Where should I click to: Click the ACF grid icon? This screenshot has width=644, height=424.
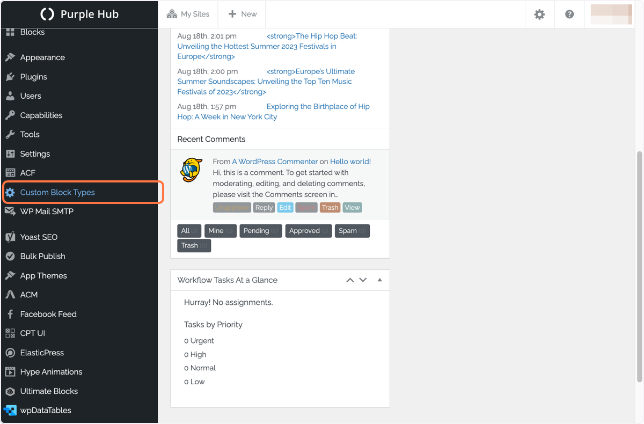[10, 173]
